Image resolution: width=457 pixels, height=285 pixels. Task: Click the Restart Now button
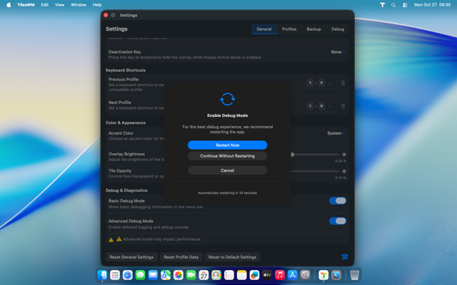pos(227,145)
